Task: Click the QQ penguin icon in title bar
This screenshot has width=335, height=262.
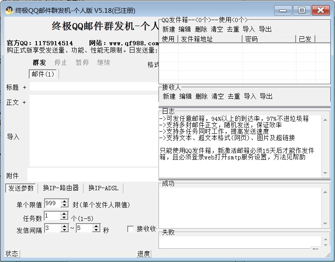Action: pos(9,10)
